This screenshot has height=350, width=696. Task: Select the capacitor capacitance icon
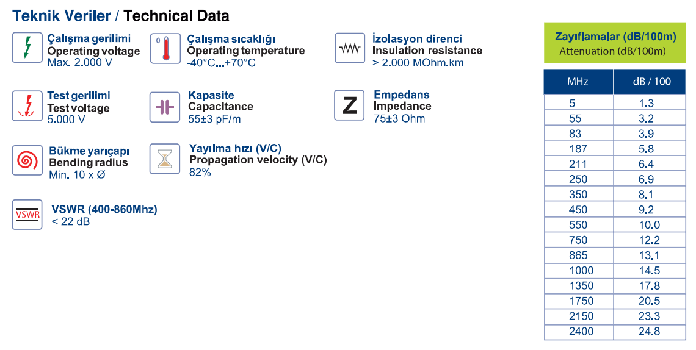[x=165, y=107]
